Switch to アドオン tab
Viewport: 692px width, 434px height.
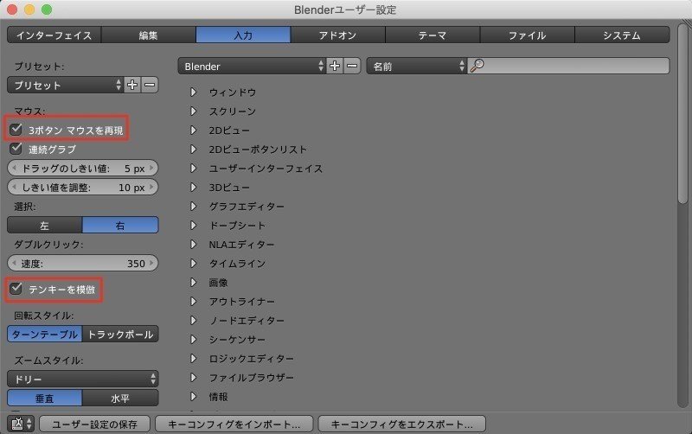point(337,35)
